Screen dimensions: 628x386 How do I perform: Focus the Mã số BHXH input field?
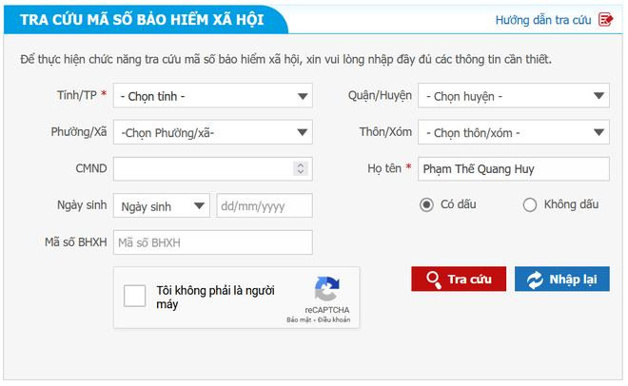[x=212, y=242]
